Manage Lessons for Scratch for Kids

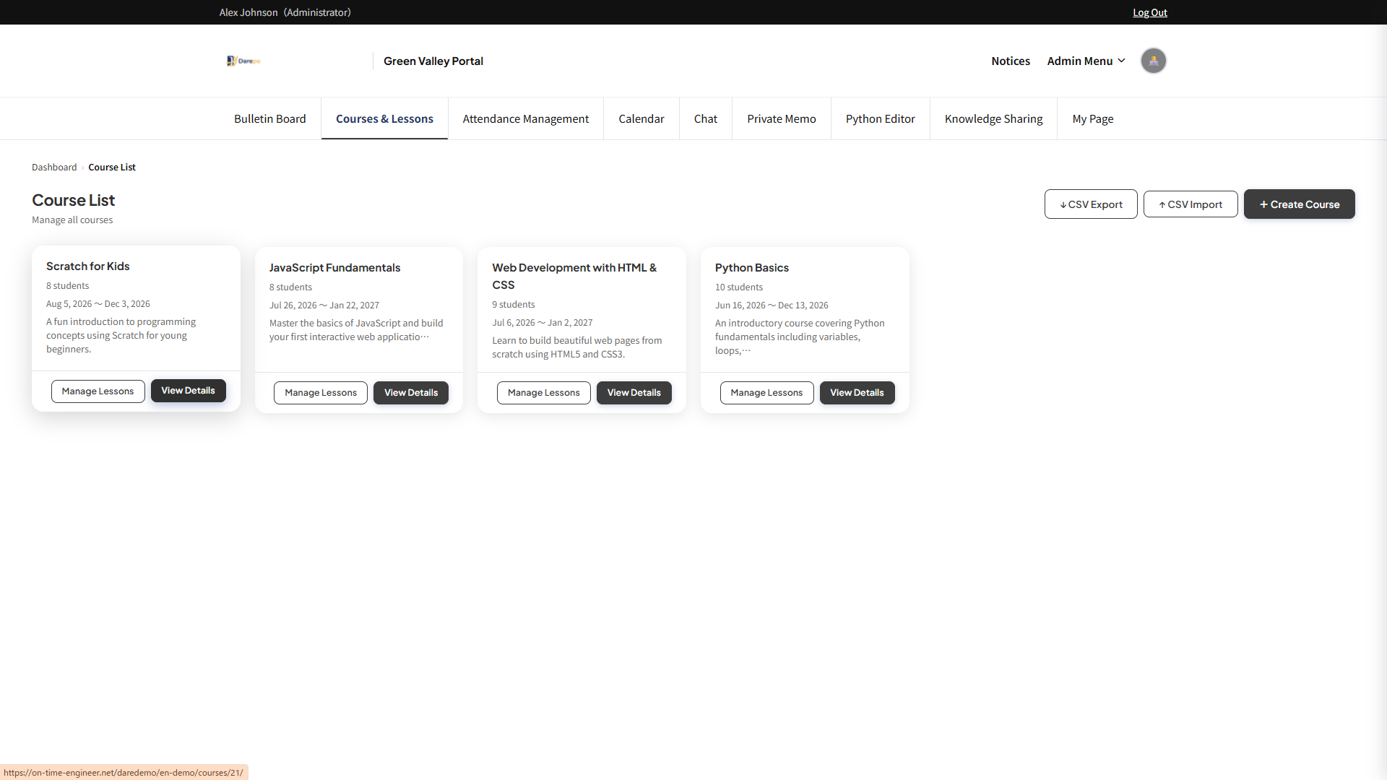[x=98, y=391]
